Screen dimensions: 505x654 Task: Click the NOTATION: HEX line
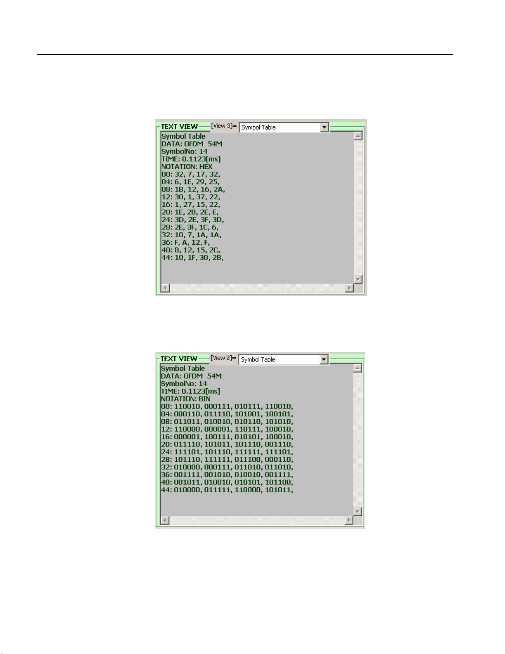pyautogui.click(x=187, y=167)
